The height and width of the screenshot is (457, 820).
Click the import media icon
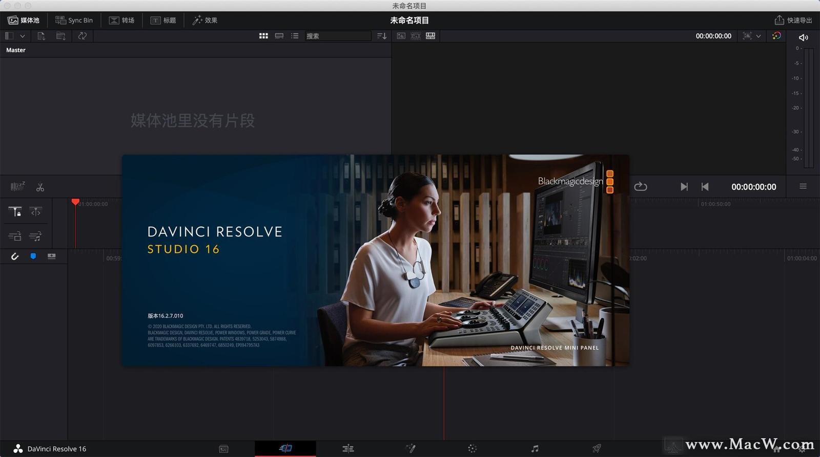pos(42,36)
